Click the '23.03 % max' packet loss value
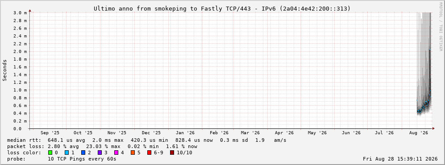 click(103, 147)
